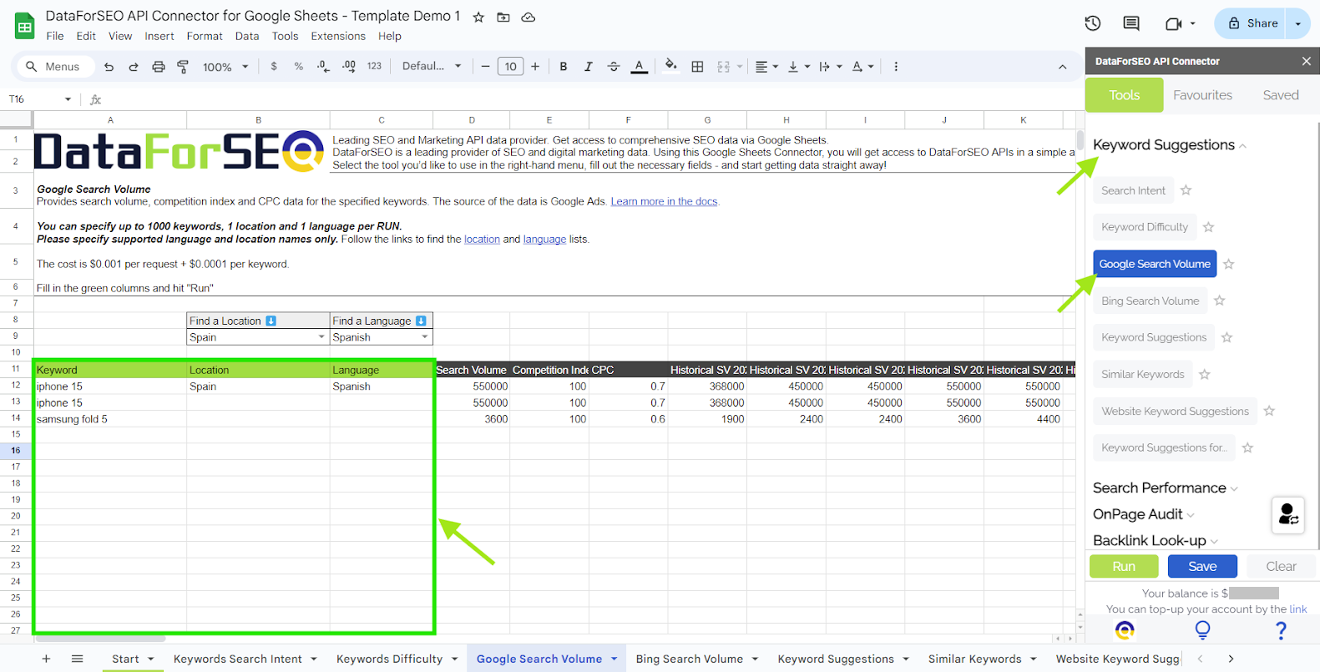The width and height of the screenshot is (1320, 672).
Task: Redo the last action
Action: tap(134, 67)
